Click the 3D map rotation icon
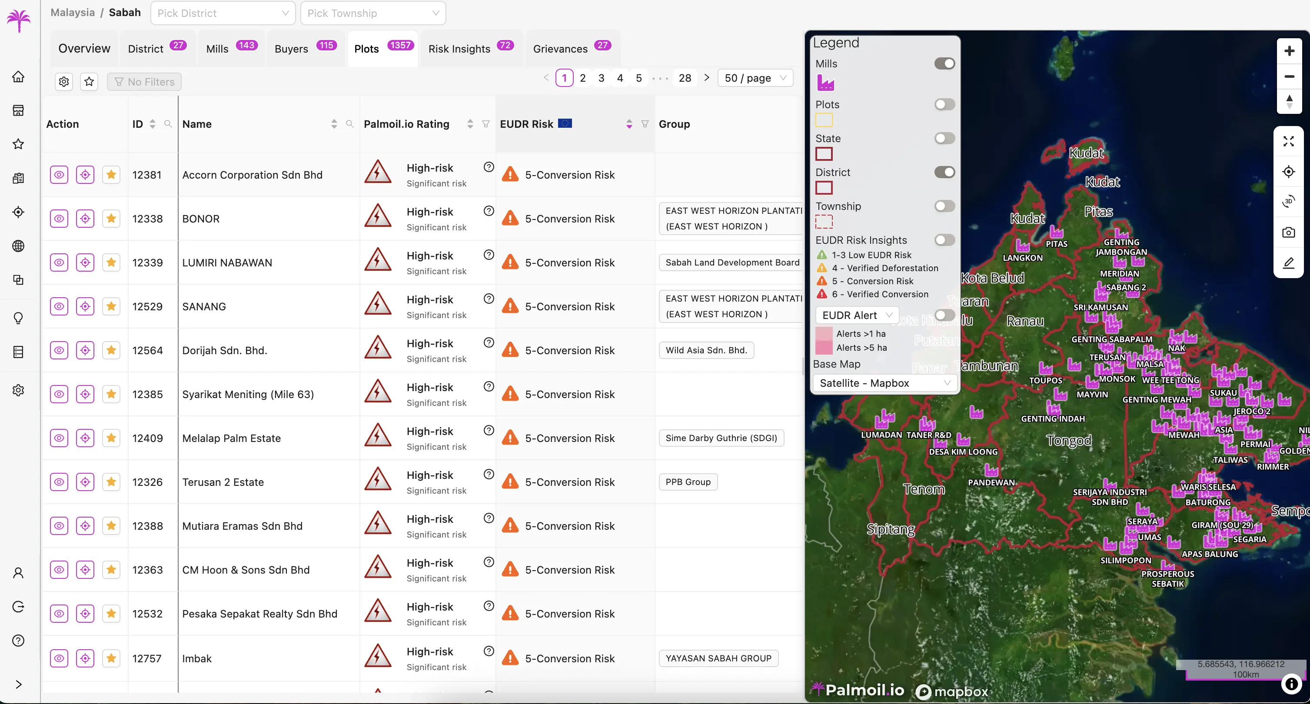Screen dimensions: 1310x704 pos(1289,201)
